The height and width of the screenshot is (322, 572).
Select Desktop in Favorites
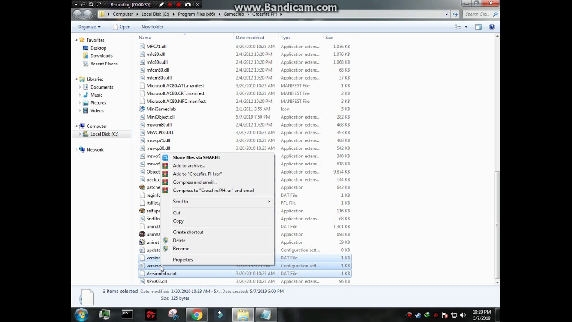coord(98,48)
